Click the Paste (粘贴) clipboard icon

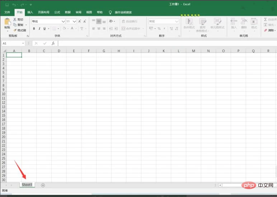click(x=7, y=22)
